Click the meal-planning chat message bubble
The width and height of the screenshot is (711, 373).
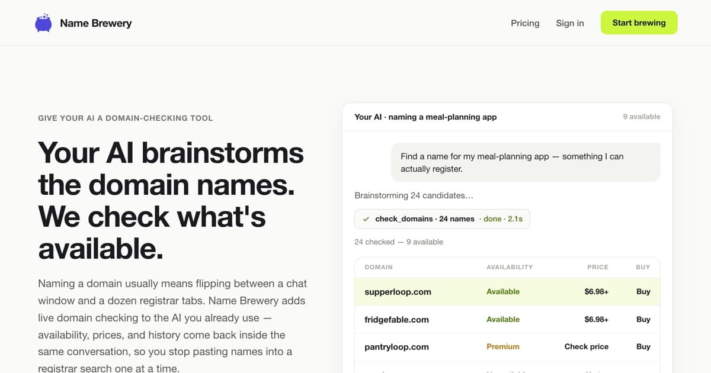point(526,162)
